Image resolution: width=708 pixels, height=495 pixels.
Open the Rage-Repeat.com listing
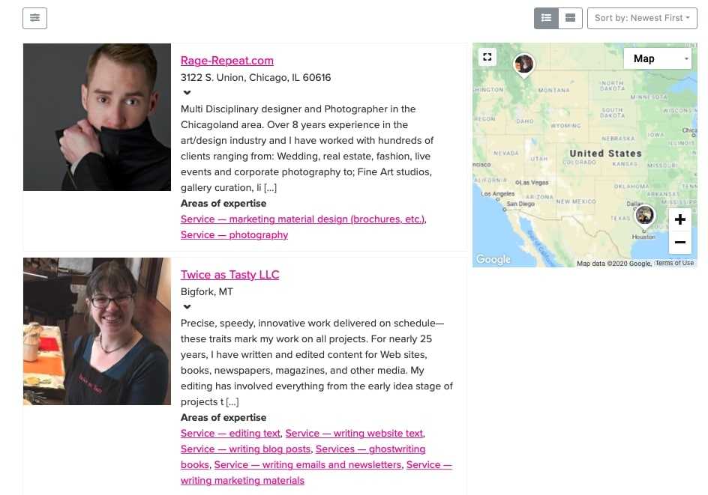[x=227, y=61]
